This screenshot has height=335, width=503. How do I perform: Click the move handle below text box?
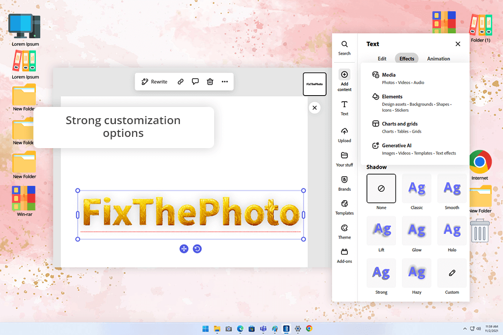tap(184, 249)
